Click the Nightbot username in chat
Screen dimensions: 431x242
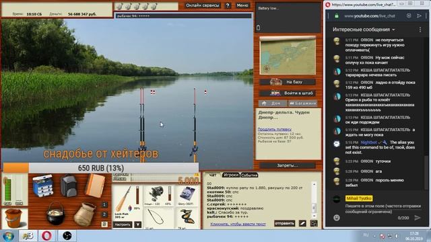point(368,143)
